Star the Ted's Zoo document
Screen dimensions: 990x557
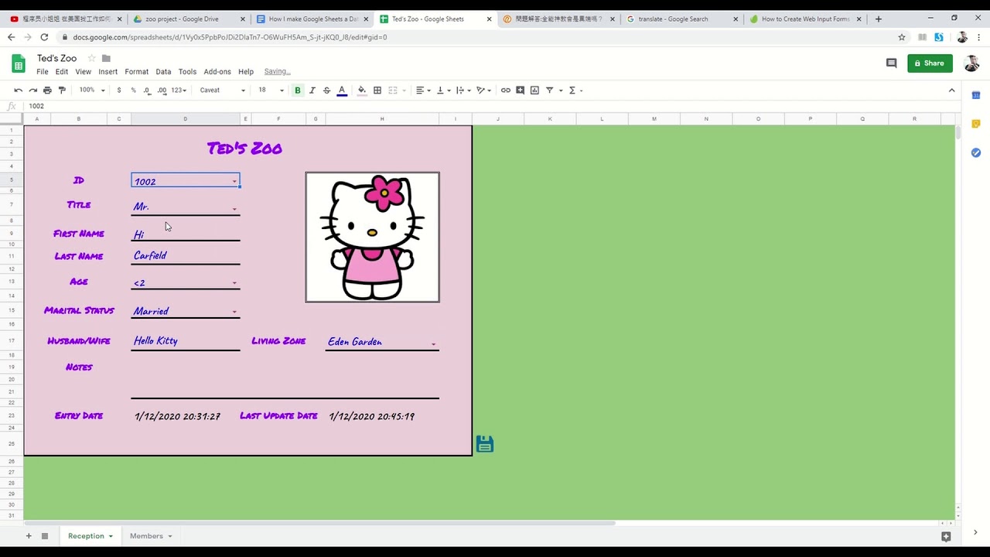pyautogui.click(x=91, y=58)
